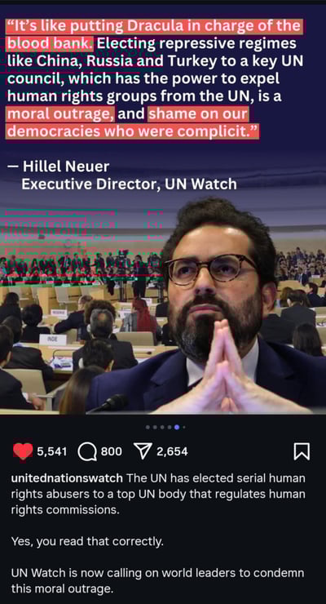The image size is (326, 604).
Task: Open the 800 comments count
Action: (x=112, y=451)
